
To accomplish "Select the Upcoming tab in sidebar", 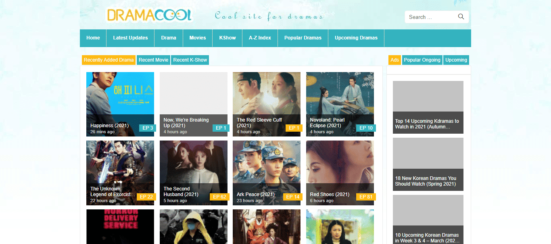I will coord(456,60).
